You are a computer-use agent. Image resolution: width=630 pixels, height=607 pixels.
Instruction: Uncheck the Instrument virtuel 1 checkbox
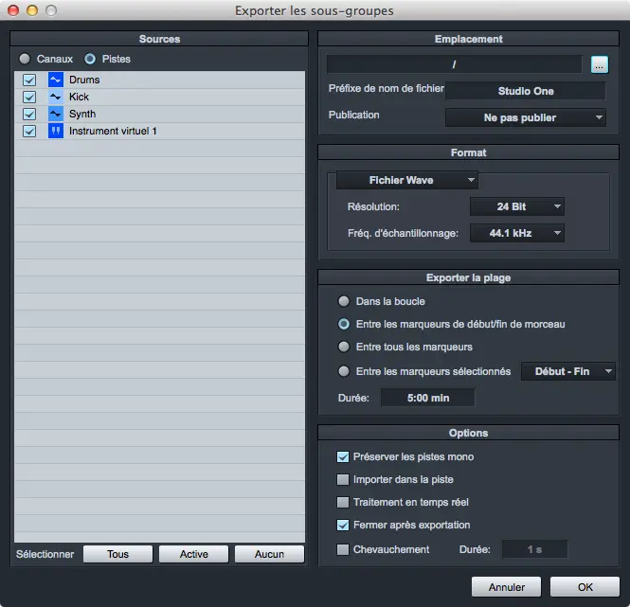[29, 131]
